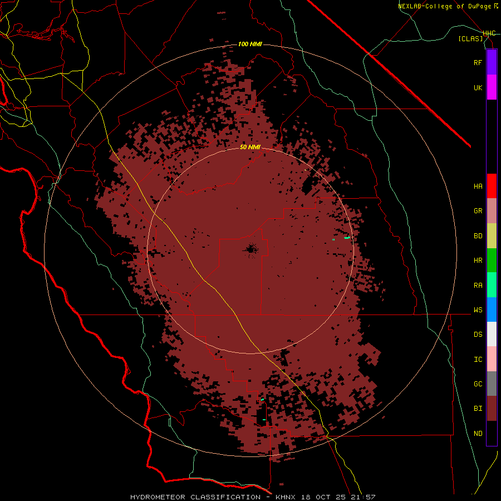Image resolution: width=501 pixels, height=501 pixels.
Task: Pick the RA light green legend swatch
Action: click(x=492, y=285)
